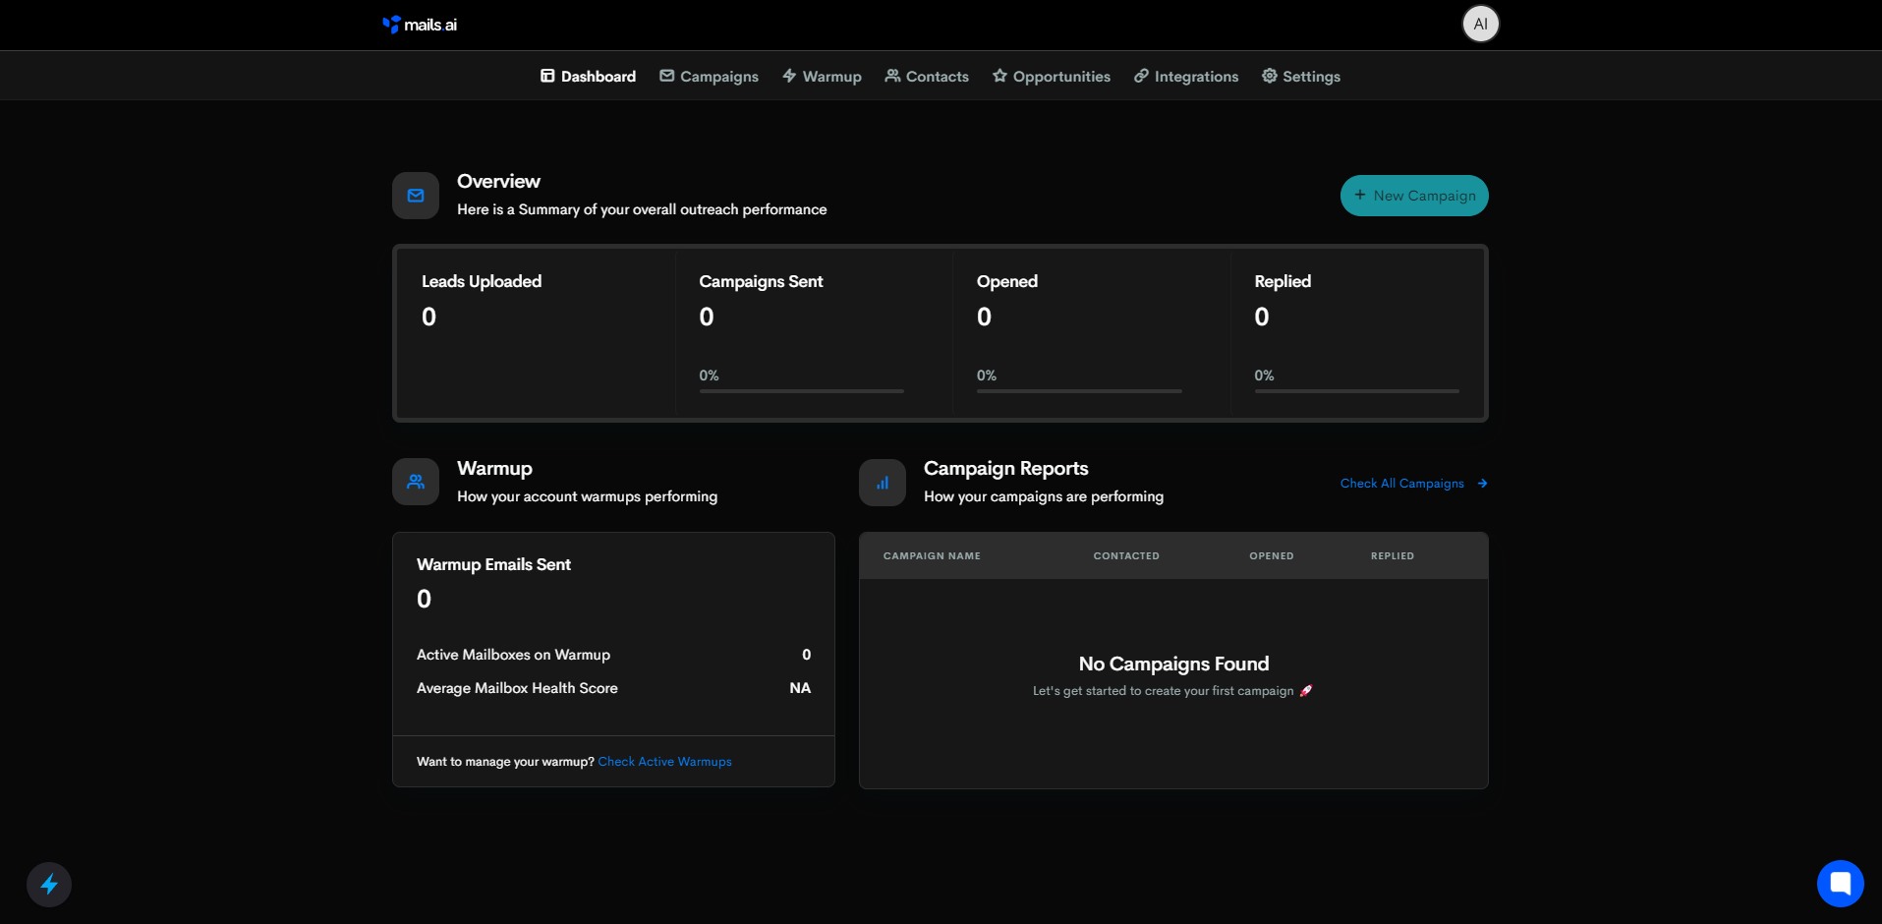1882x924 pixels.
Task: Select the Dashboard tab
Action: pyautogui.click(x=588, y=77)
